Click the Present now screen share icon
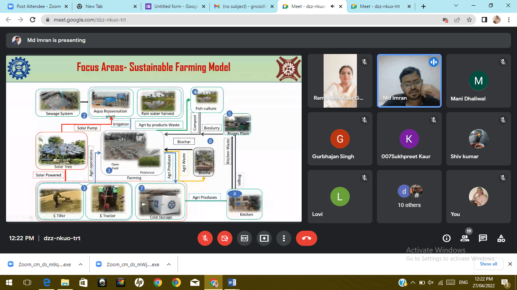This screenshot has height=290, width=517. [x=264, y=238]
